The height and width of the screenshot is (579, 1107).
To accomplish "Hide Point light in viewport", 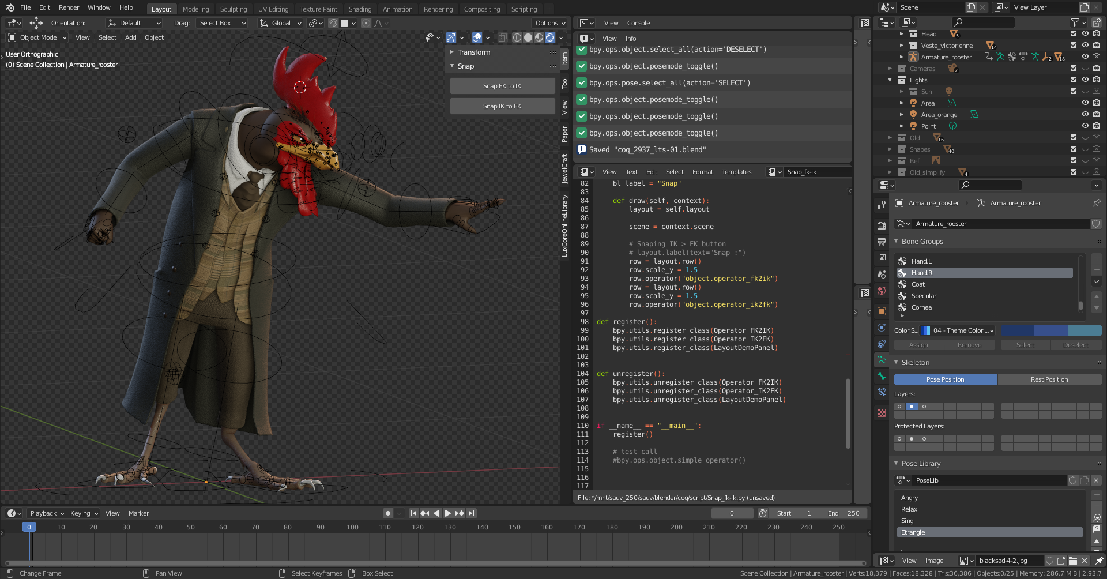I will coord(1085,126).
